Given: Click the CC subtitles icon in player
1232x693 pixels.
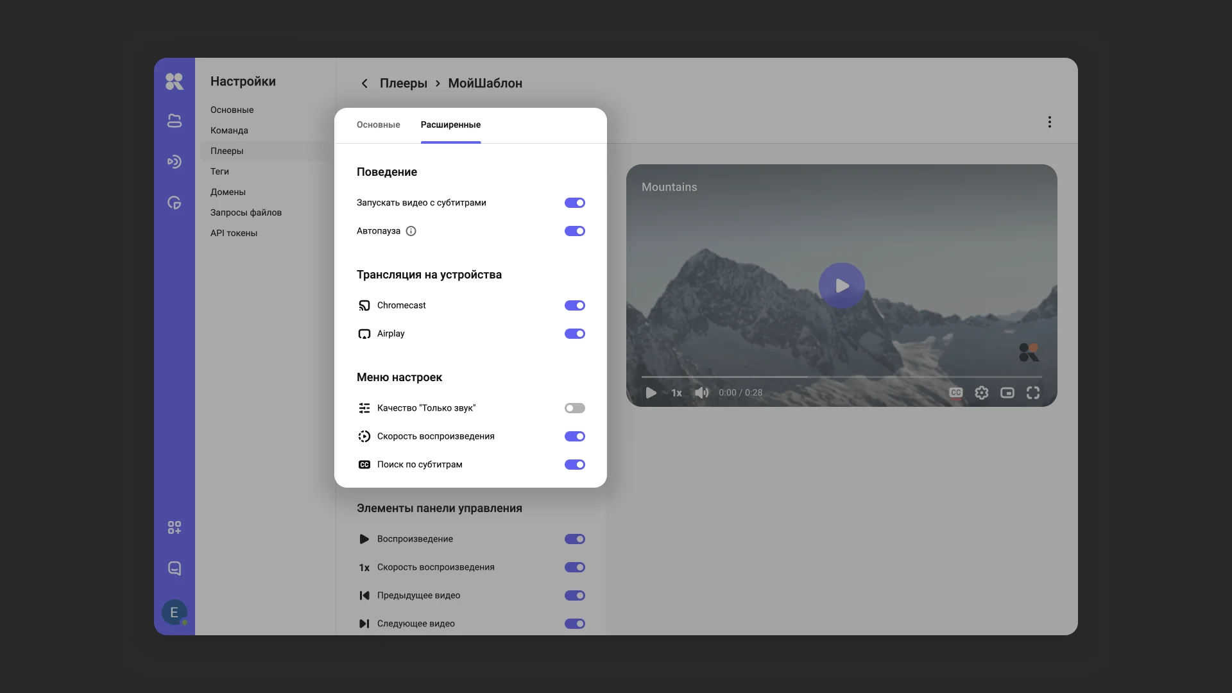Looking at the screenshot, I should pyautogui.click(x=955, y=393).
